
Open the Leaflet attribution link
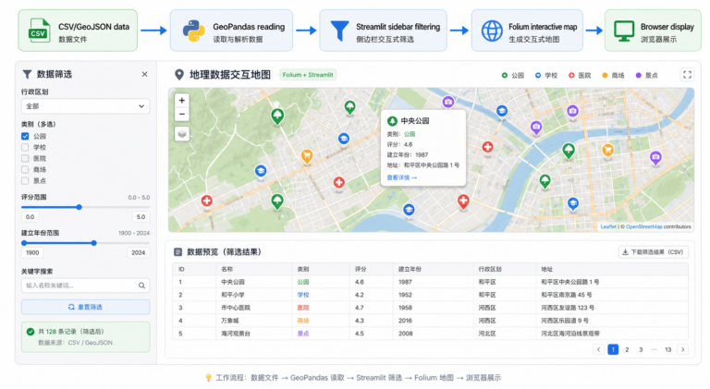click(x=608, y=227)
